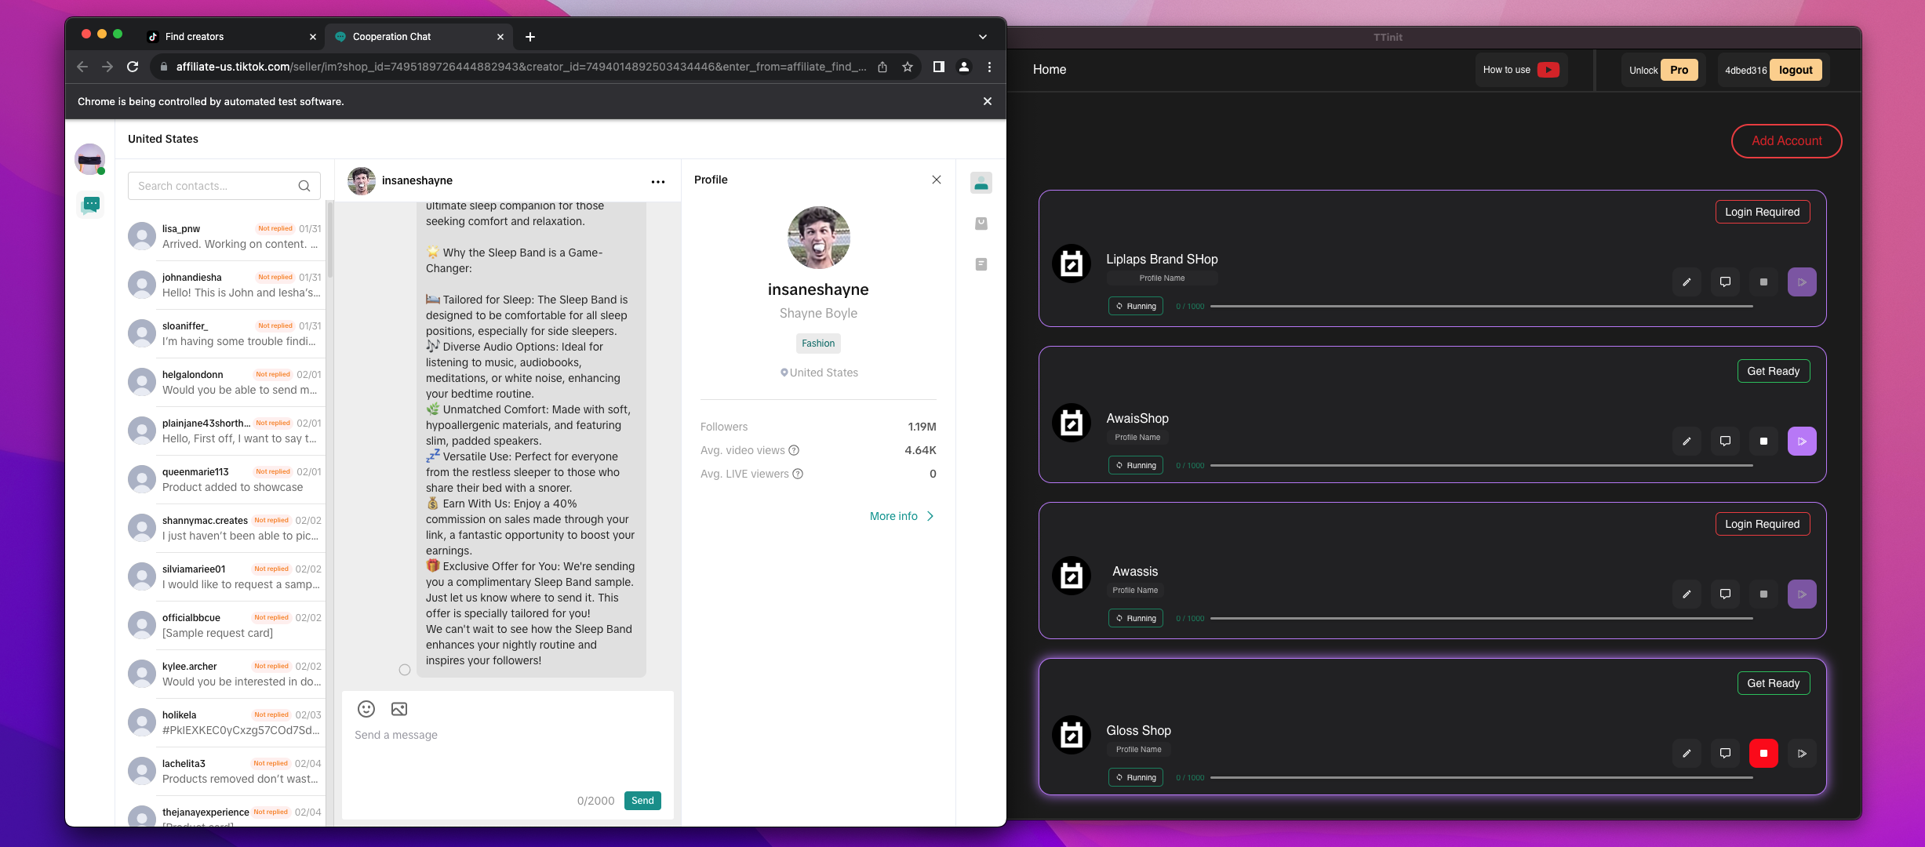Switch to Cooperation Chat browser tab

(x=417, y=37)
